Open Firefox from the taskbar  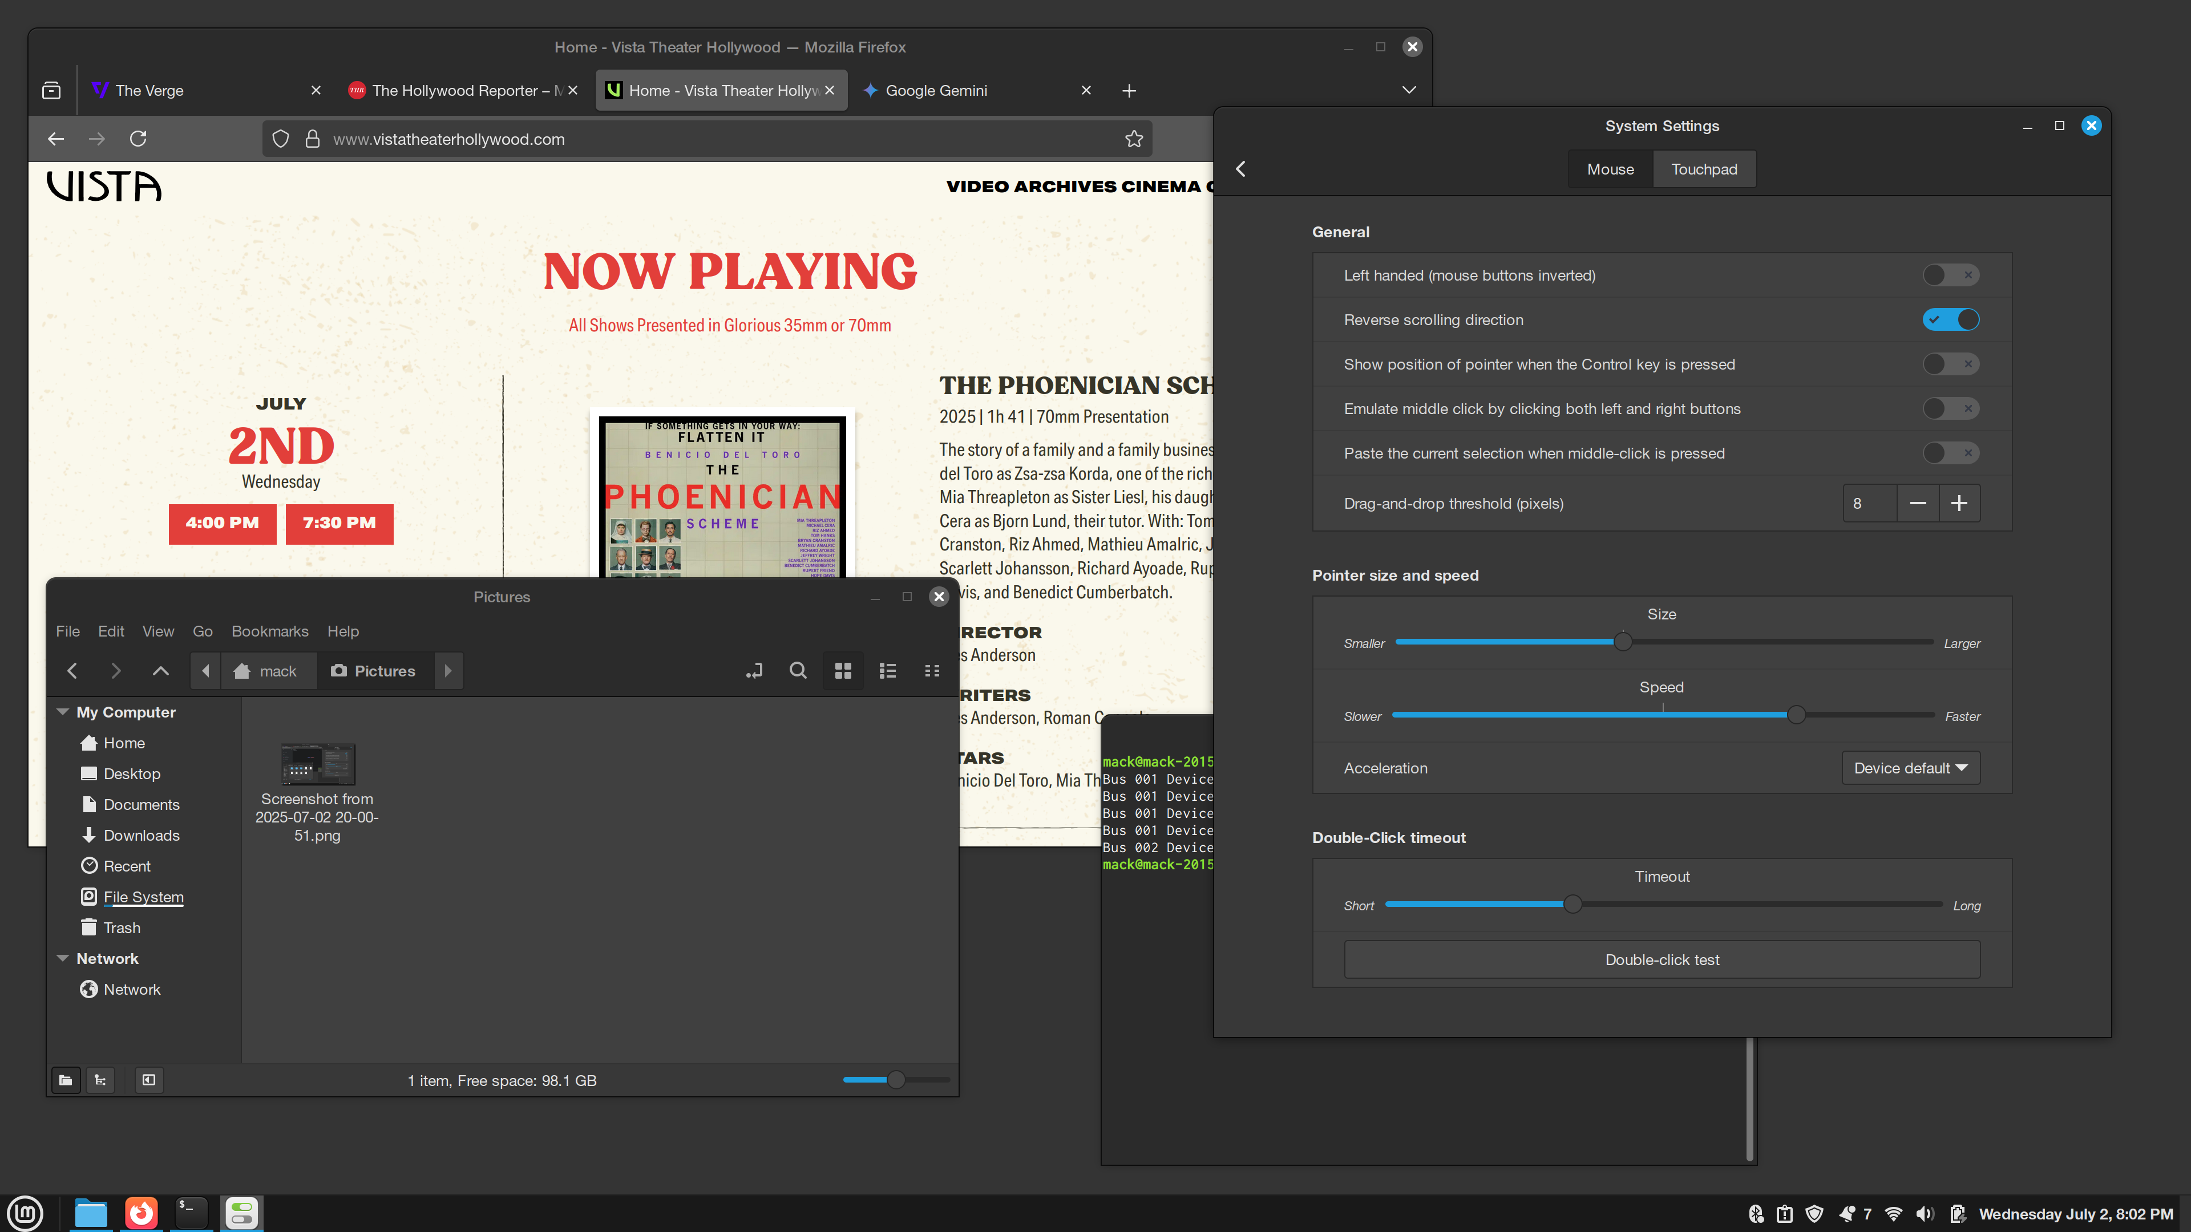(141, 1213)
